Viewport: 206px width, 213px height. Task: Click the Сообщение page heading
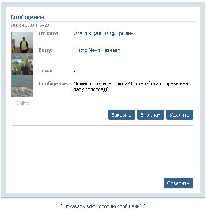click(27, 17)
